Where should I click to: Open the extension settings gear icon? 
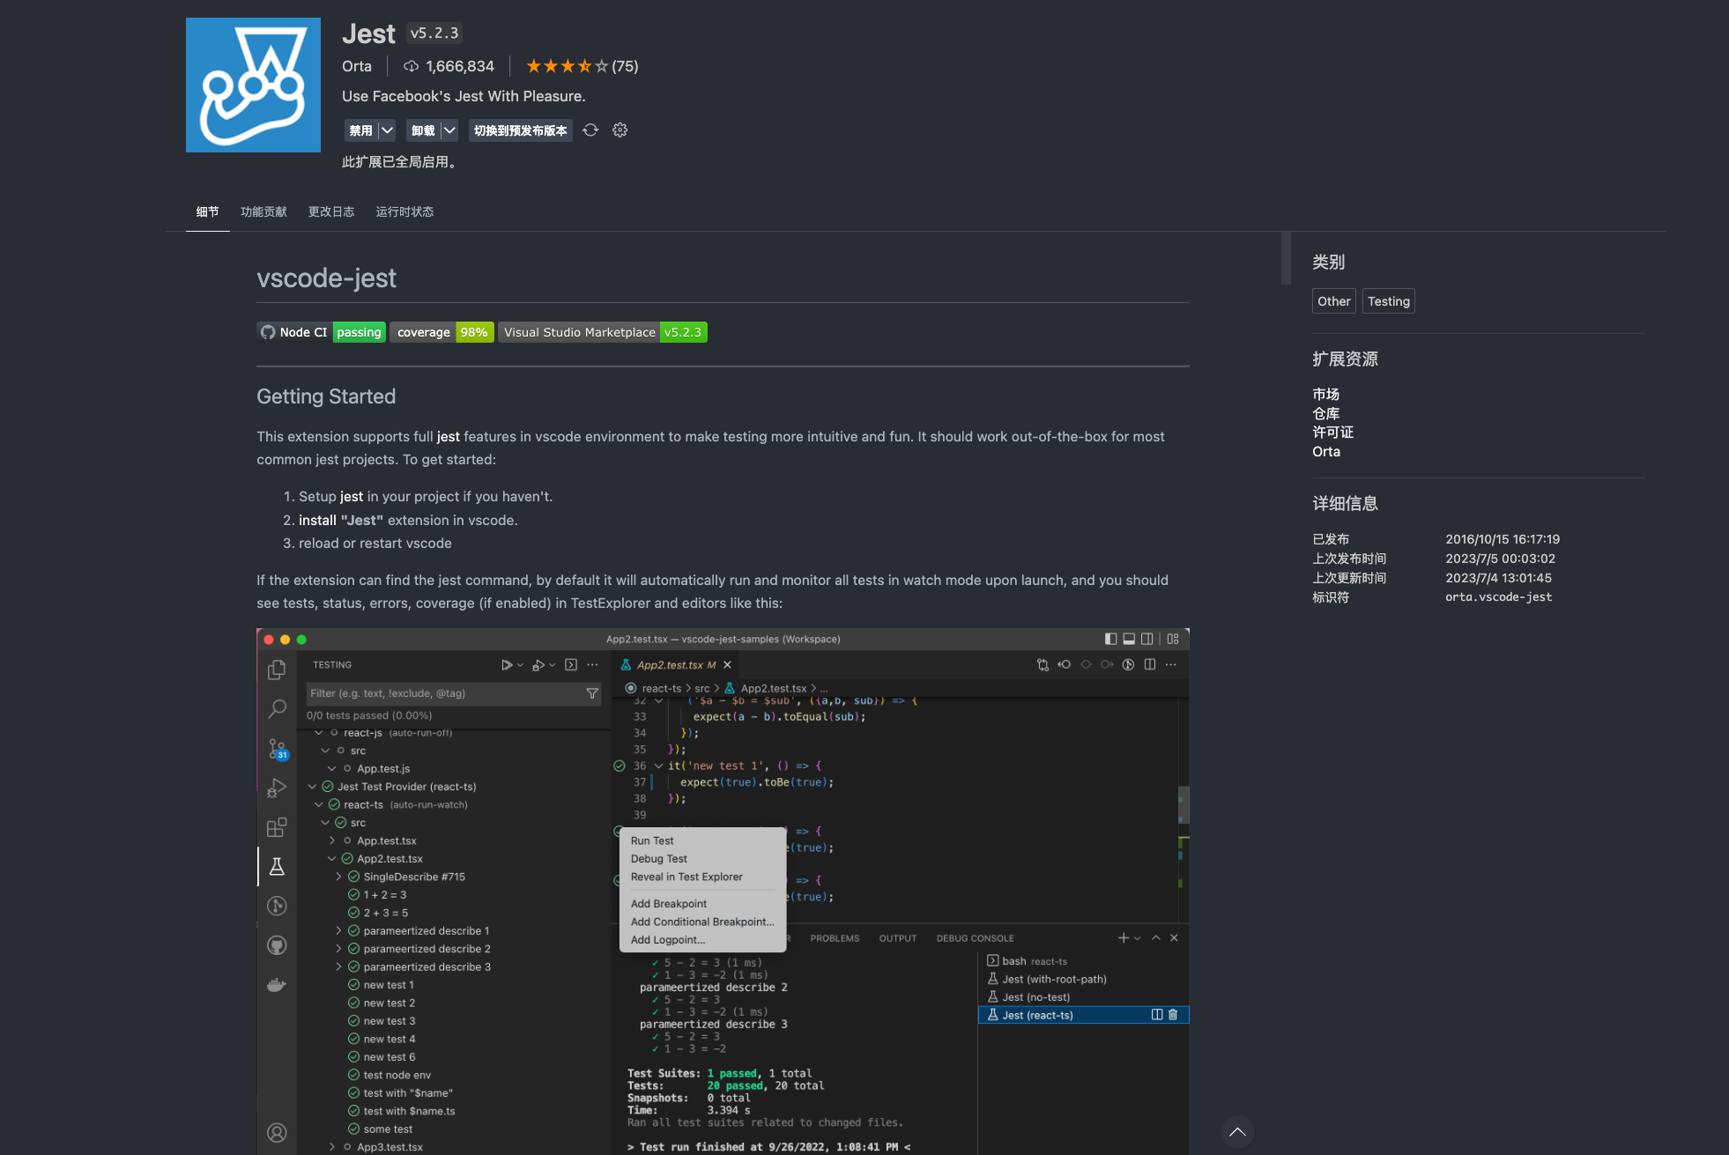point(620,130)
